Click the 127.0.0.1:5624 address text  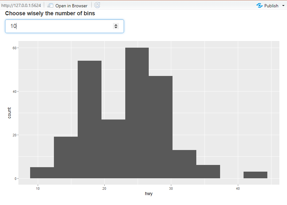click(21, 5)
